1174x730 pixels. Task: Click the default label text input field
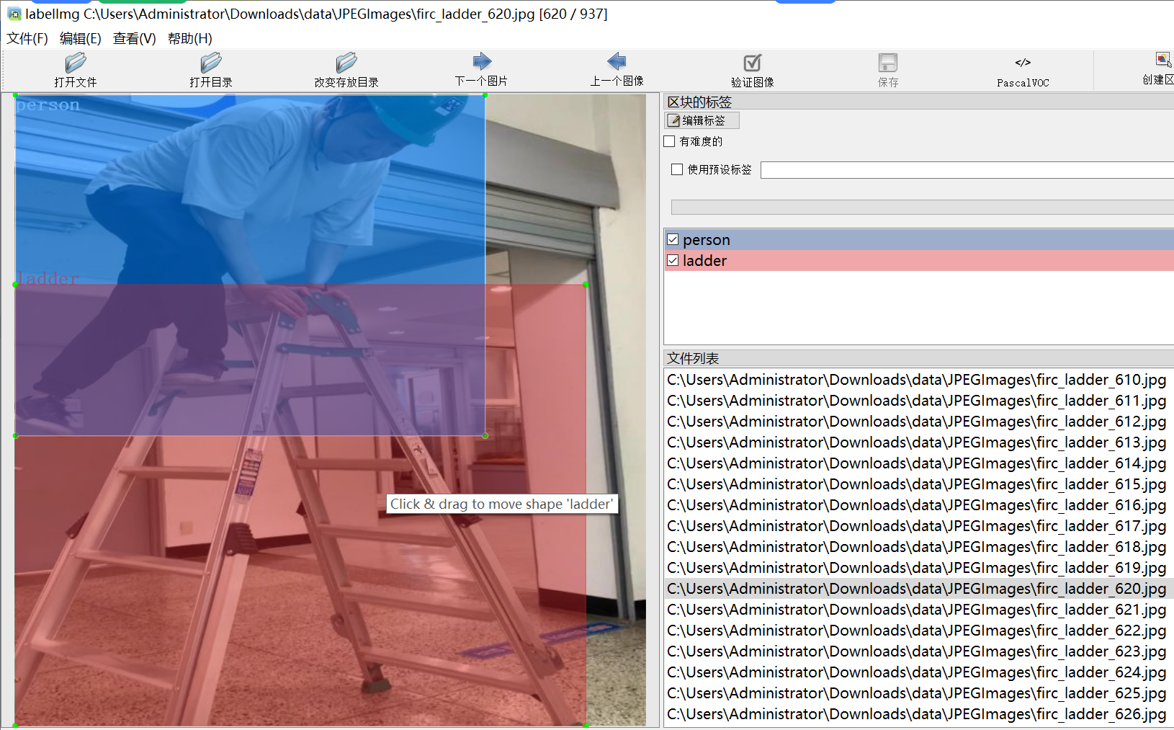point(967,170)
